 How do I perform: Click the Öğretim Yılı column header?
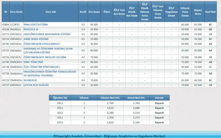click(60, 98)
